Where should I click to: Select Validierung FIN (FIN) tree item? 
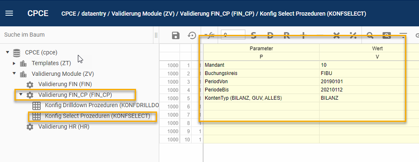coord(65,84)
